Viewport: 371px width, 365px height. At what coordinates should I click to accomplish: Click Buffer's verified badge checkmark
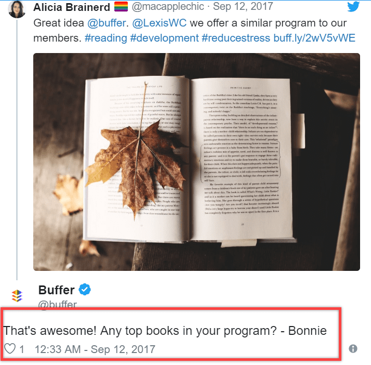tap(85, 290)
